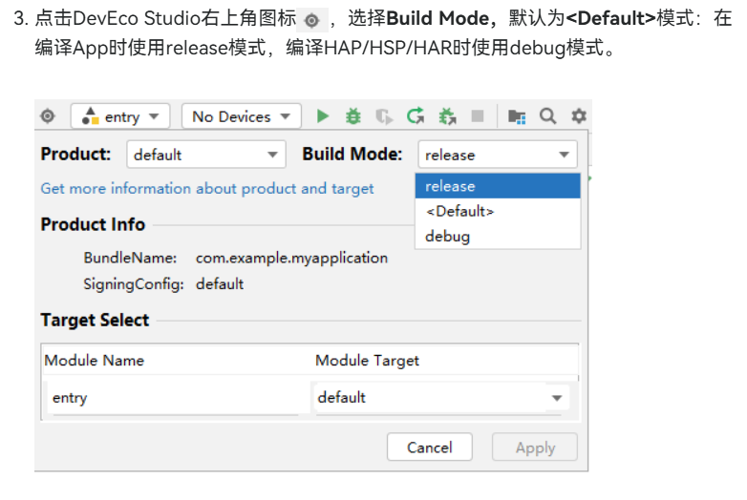Expand the Product combo box
Image resolution: width=747 pixels, height=500 pixels.
click(x=205, y=155)
